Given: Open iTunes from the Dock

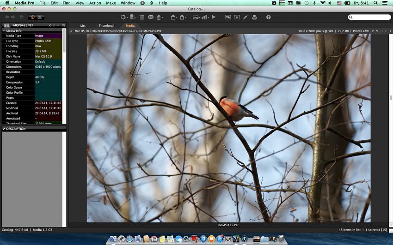Looking at the screenshot, I should pyautogui.click(x=203, y=239).
